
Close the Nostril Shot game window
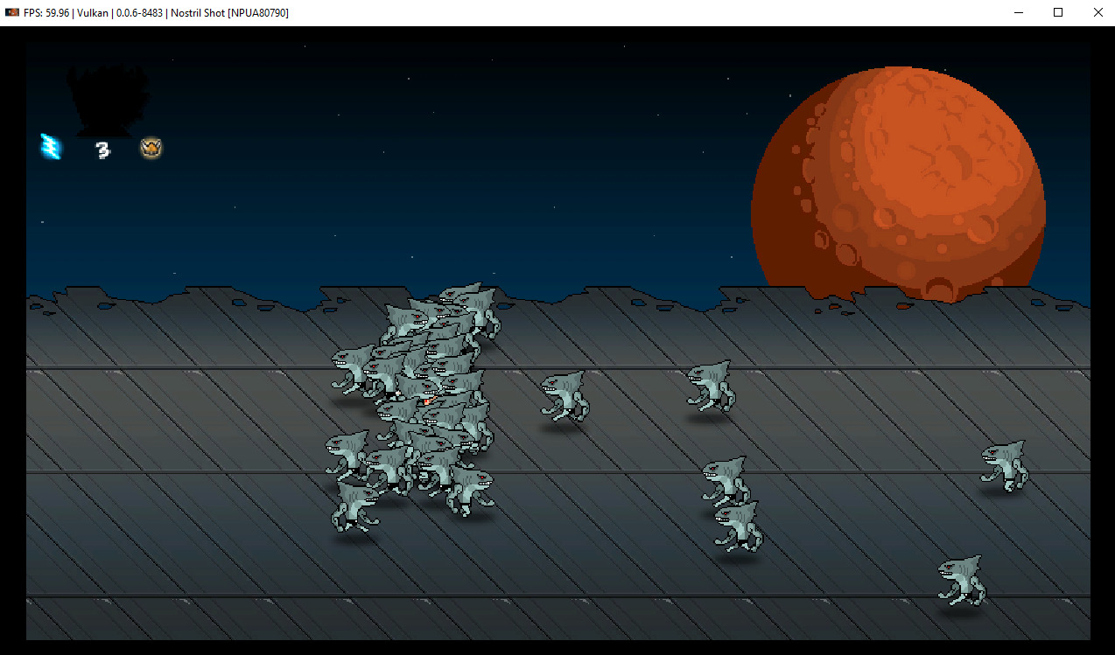pos(1097,13)
